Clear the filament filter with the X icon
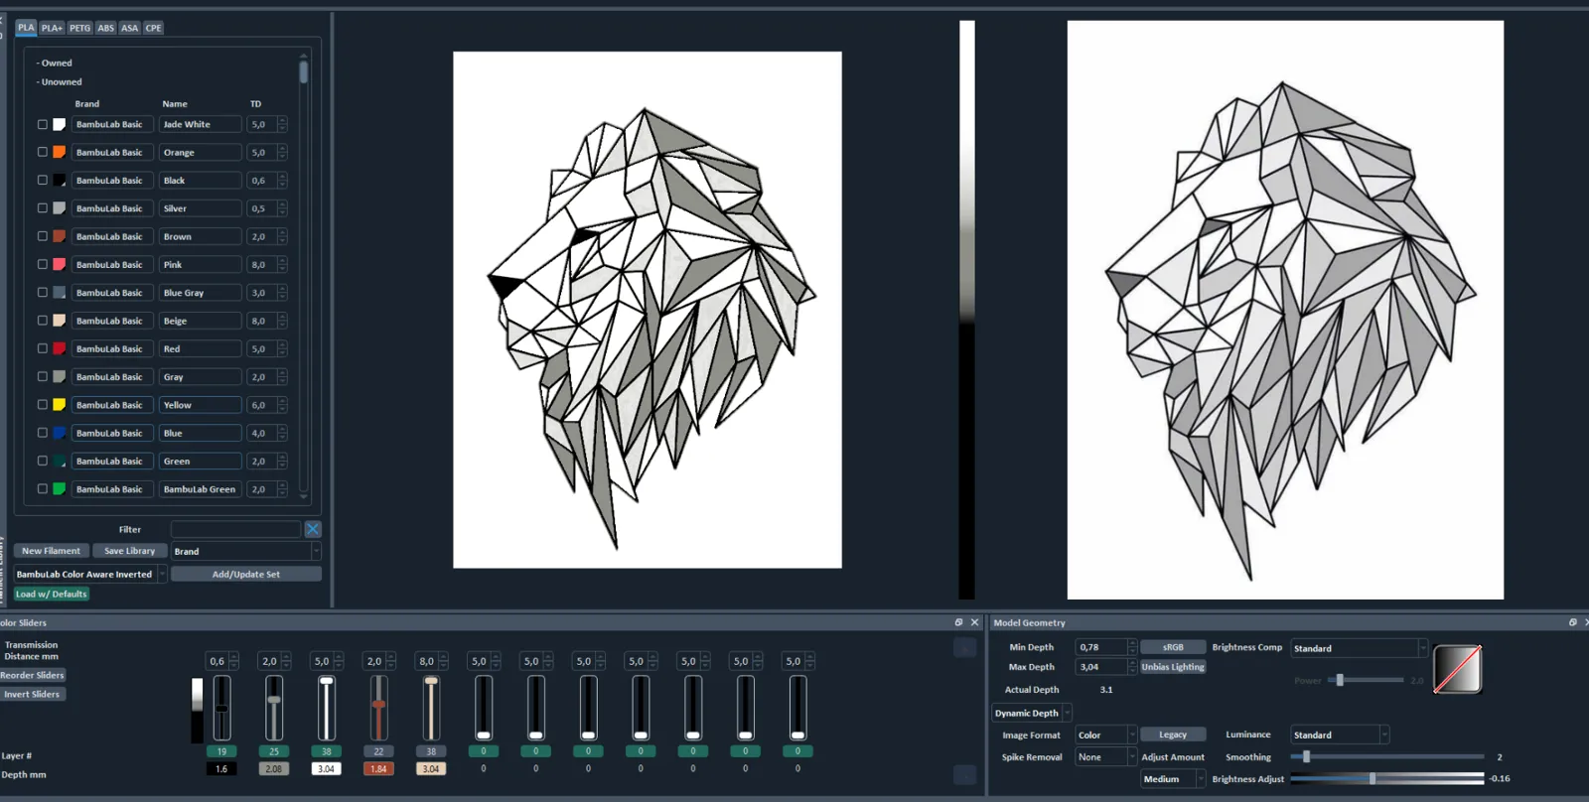The width and height of the screenshot is (1589, 802). tap(313, 529)
